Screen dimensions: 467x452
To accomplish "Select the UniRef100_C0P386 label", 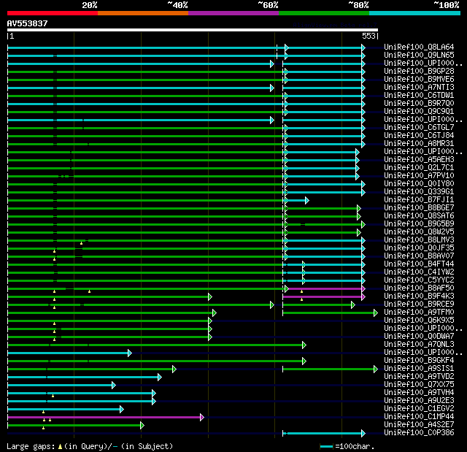I will point(419,433).
